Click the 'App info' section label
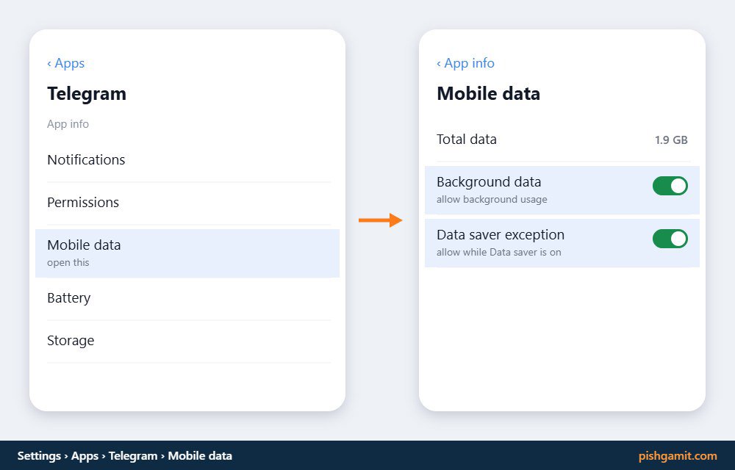 click(68, 124)
